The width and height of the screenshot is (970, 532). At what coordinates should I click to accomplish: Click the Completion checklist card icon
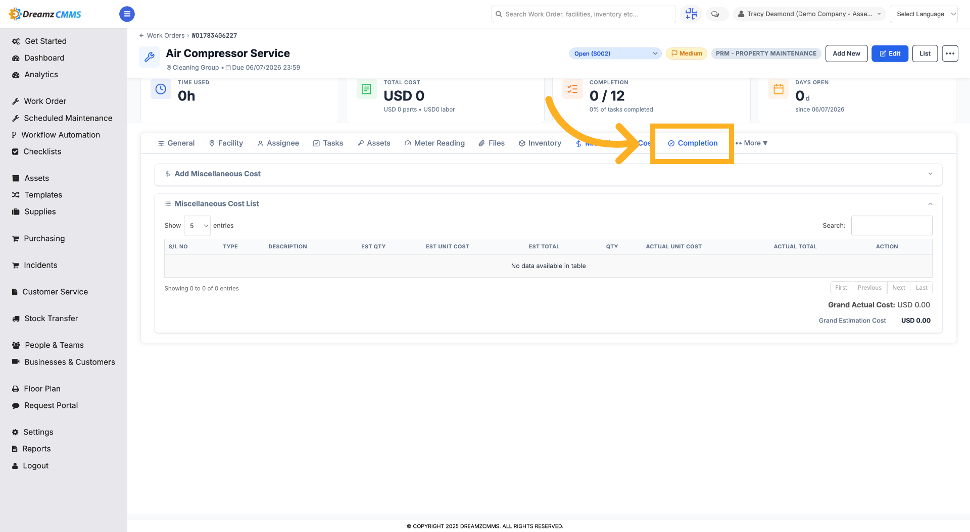pos(572,89)
